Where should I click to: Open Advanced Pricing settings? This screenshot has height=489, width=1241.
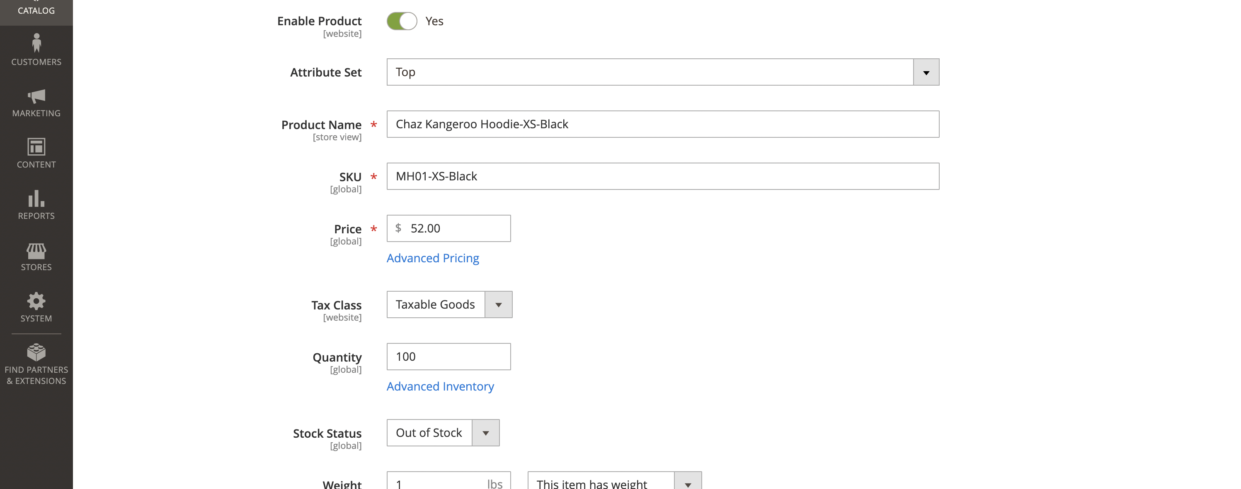432,258
